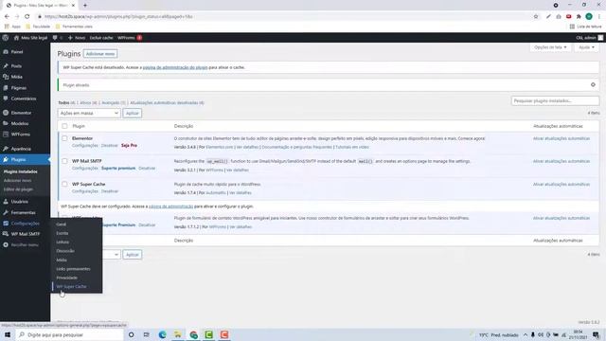This screenshot has height=341, width=606.
Task: Tick the Elementor plugin checkbox
Action: [64, 138]
